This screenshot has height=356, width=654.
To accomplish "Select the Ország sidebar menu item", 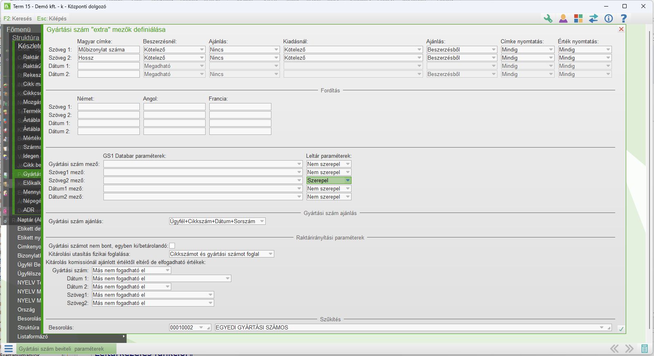I will pyautogui.click(x=26, y=309).
